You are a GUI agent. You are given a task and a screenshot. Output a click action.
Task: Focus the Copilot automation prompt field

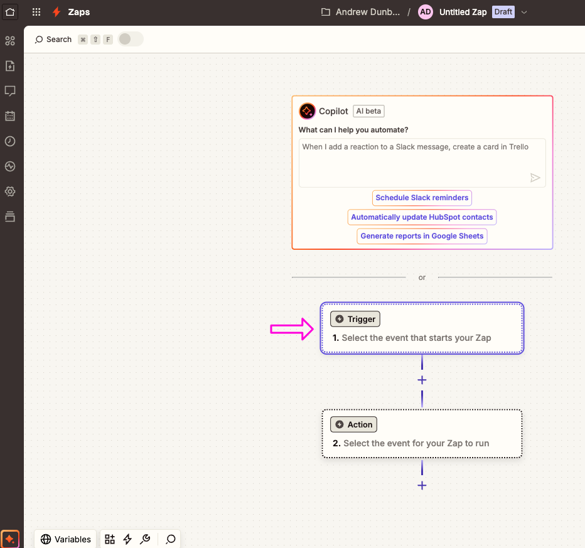[422, 163]
